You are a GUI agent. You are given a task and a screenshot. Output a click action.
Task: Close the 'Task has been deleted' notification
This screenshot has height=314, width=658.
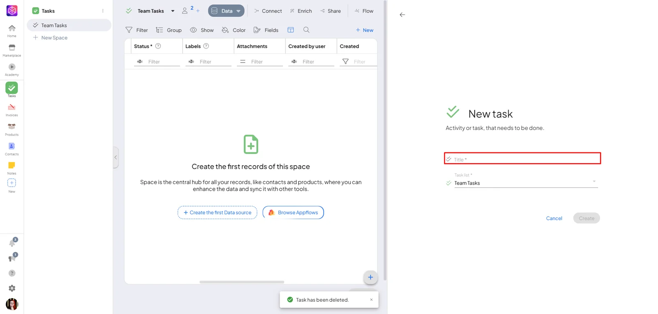click(x=371, y=300)
